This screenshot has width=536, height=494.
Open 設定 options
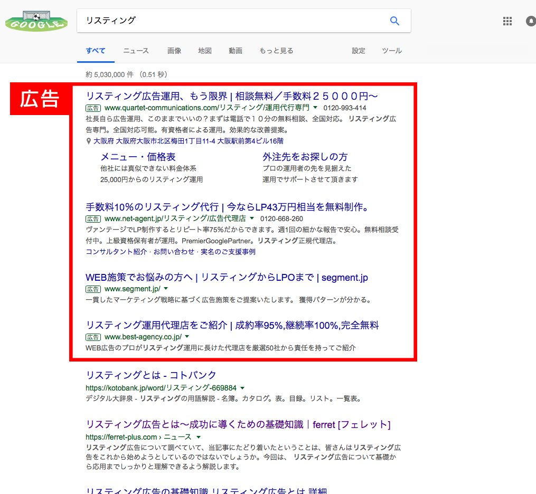(x=358, y=51)
